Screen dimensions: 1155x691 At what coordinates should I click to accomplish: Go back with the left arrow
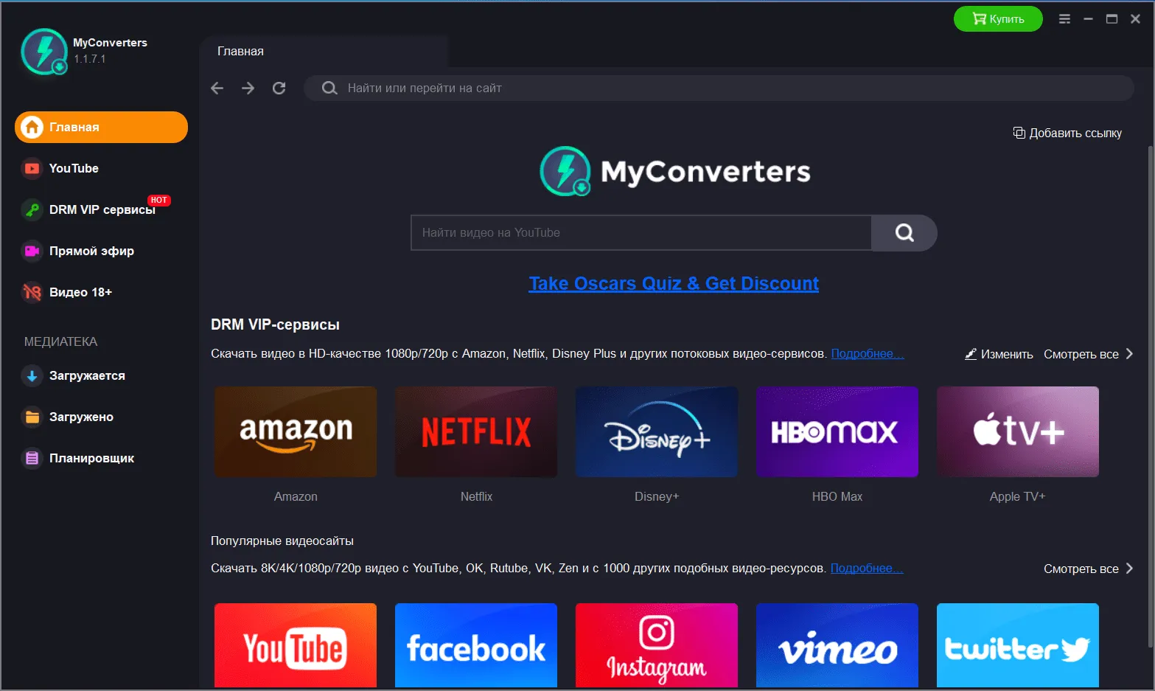217,88
